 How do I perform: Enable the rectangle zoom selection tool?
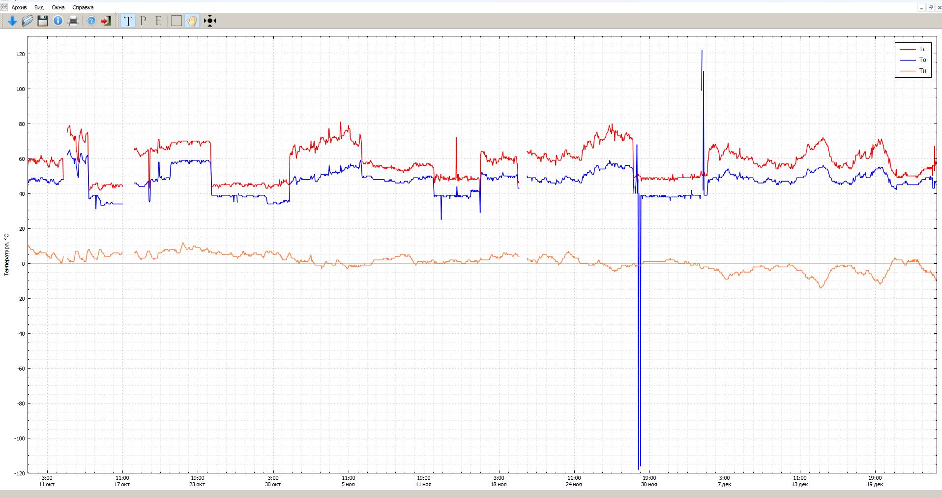pyautogui.click(x=177, y=21)
